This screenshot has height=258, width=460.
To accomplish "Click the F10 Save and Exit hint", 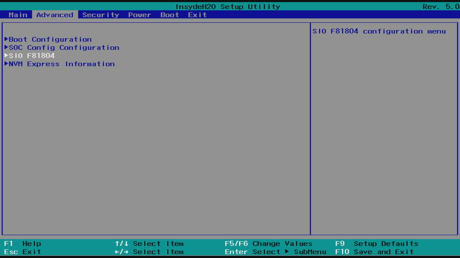I will point(374,252).
